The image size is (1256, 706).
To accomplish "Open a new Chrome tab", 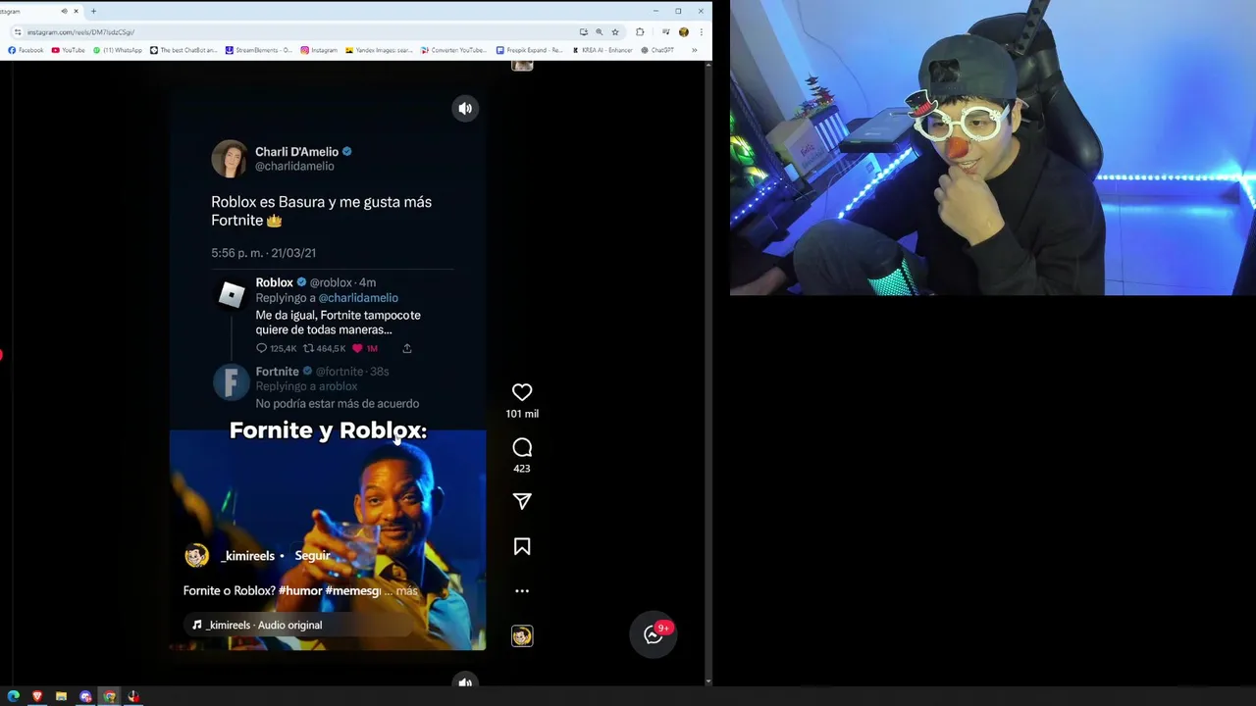I will pos(93,11).
